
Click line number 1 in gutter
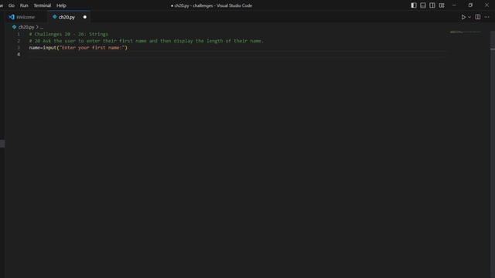[x=19, y=34]
